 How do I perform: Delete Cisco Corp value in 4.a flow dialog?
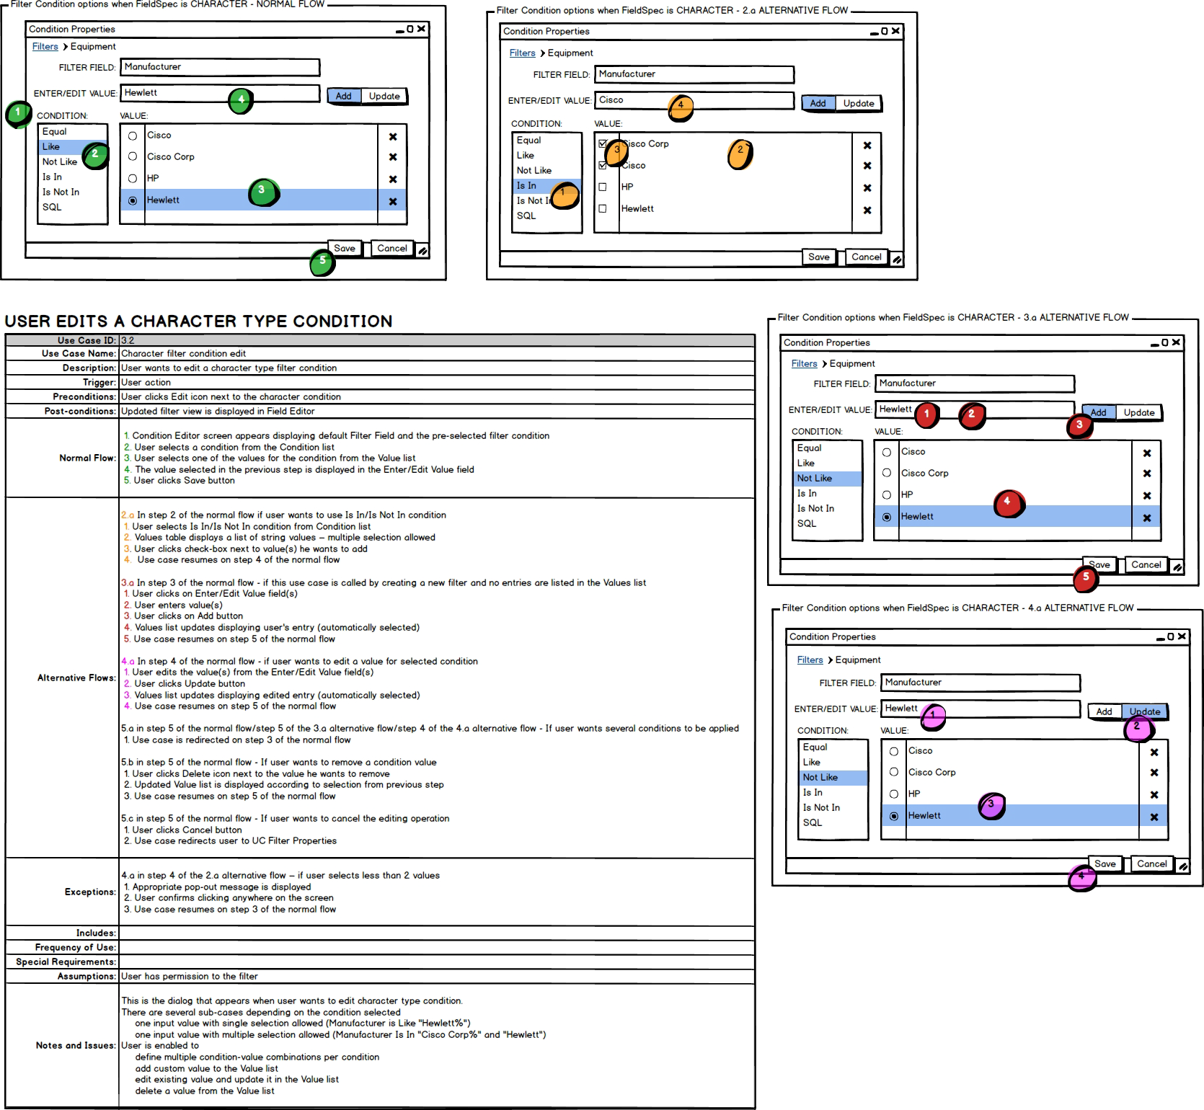[1154, 773]
